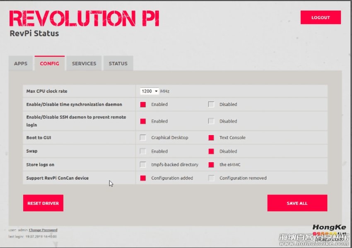Click the SSH daemon remote login label
352x248 pixels.
(x=76, y=121)
